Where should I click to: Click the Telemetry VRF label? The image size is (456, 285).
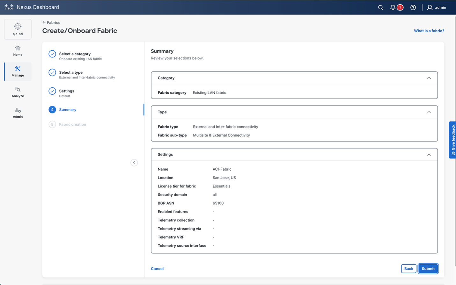click(171, 237)
